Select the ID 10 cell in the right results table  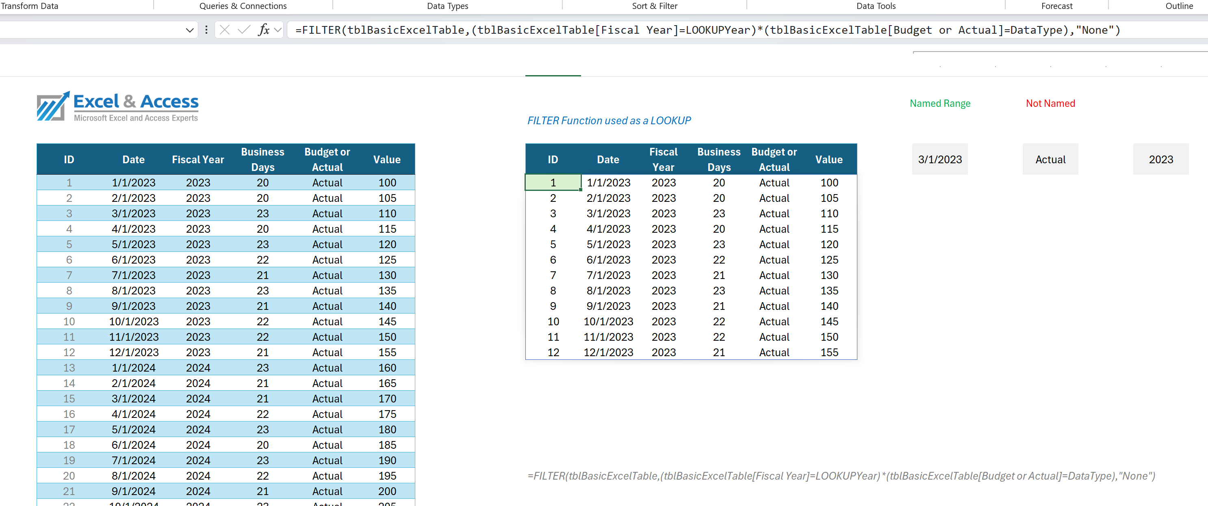(x=553, y=321)
